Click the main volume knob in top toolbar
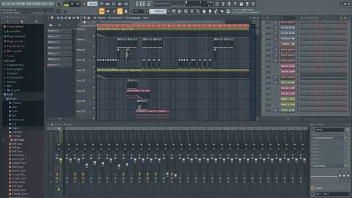 point(59,4)
